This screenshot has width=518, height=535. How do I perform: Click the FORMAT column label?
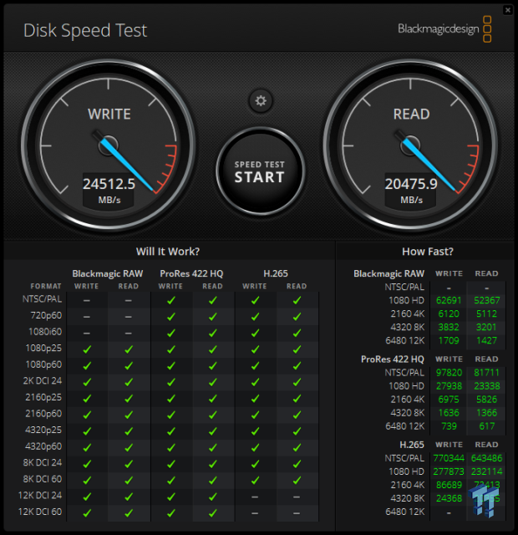pos(46,286)
